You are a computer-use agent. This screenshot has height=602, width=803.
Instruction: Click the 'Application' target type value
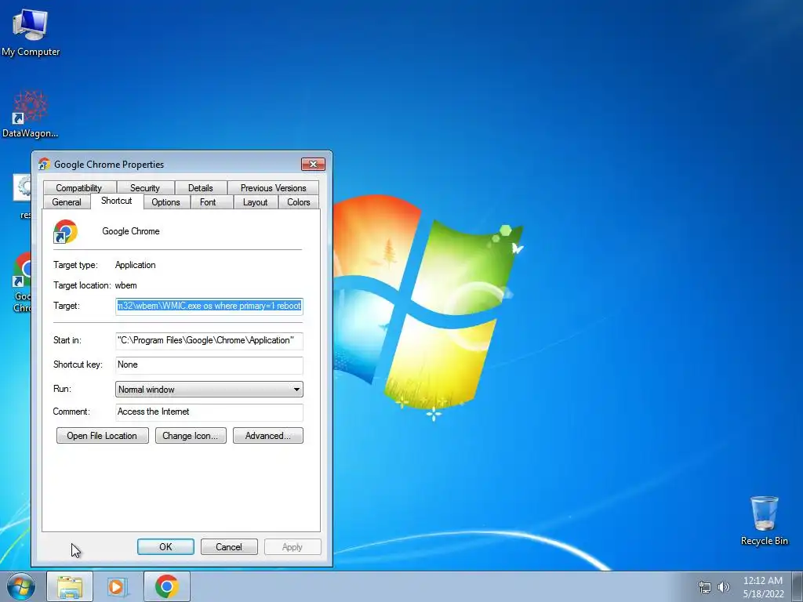(x=135, y=265)
